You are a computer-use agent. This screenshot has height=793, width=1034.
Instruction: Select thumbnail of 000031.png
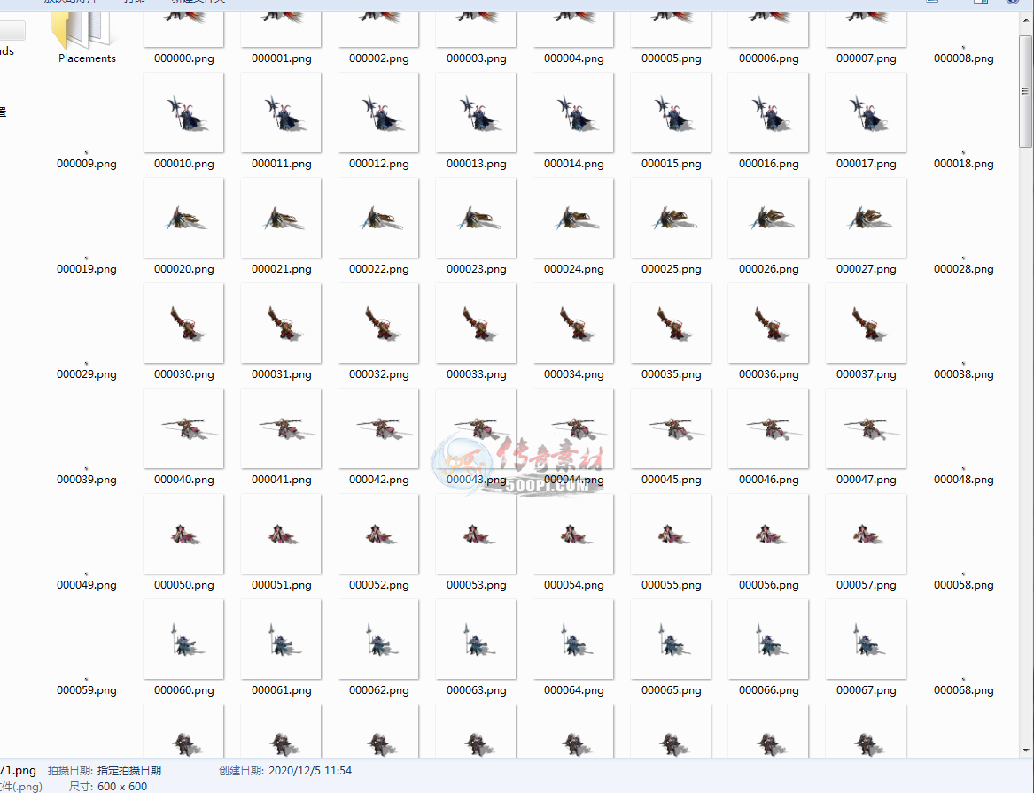point(281,323)
